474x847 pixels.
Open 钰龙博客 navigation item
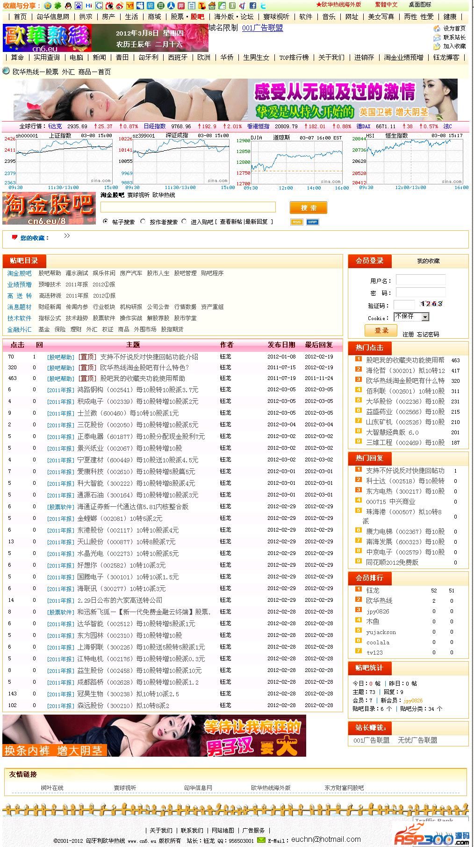tap(446, 58)
